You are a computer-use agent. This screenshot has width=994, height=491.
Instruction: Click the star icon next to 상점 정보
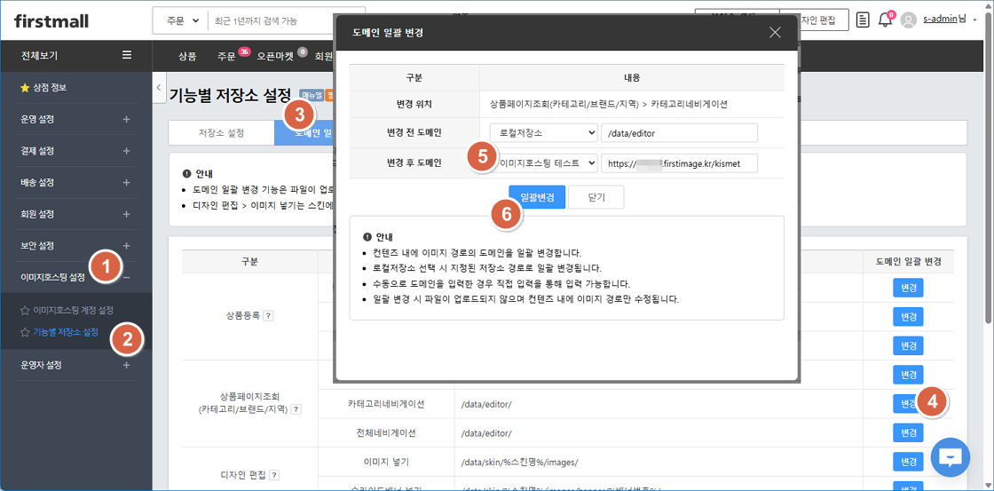25,88
